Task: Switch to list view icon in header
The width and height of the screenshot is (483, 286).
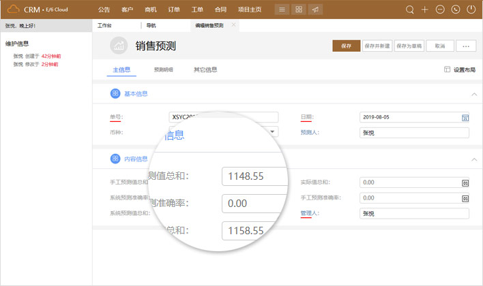Action: tap(282, 10)
